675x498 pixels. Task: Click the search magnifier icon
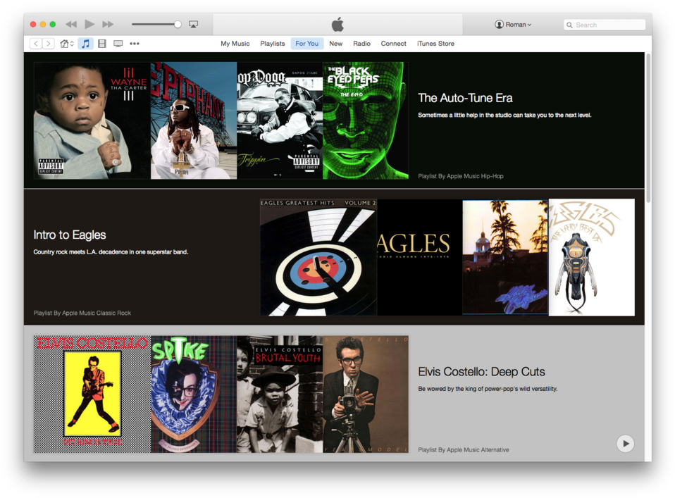pos(569,25)
